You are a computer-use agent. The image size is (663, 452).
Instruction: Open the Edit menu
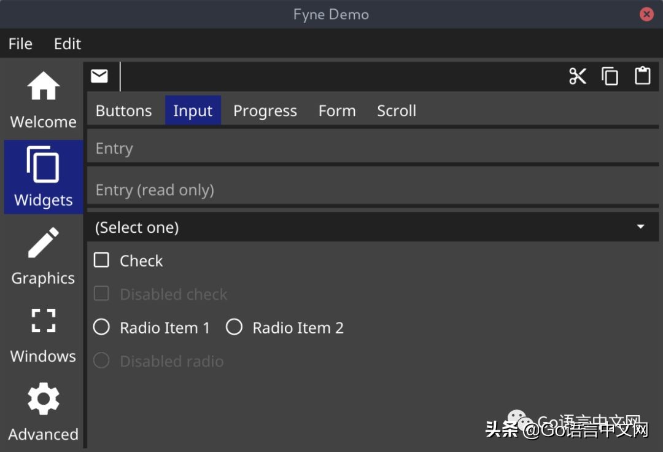(x=68, y=44)
